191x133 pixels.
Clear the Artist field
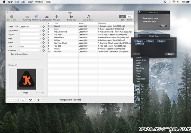point(43,27)
